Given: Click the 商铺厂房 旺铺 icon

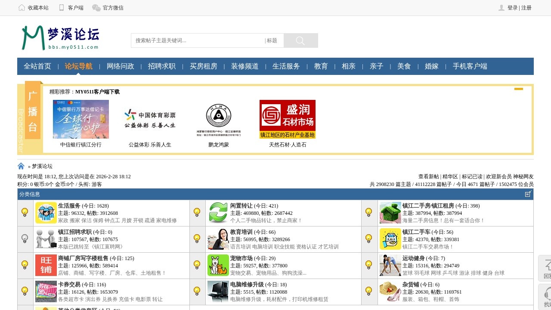Looking at the screenshot, I should click(x=46, y=265).
